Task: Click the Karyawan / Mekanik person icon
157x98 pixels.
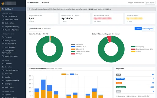Action: coord(3,80)
